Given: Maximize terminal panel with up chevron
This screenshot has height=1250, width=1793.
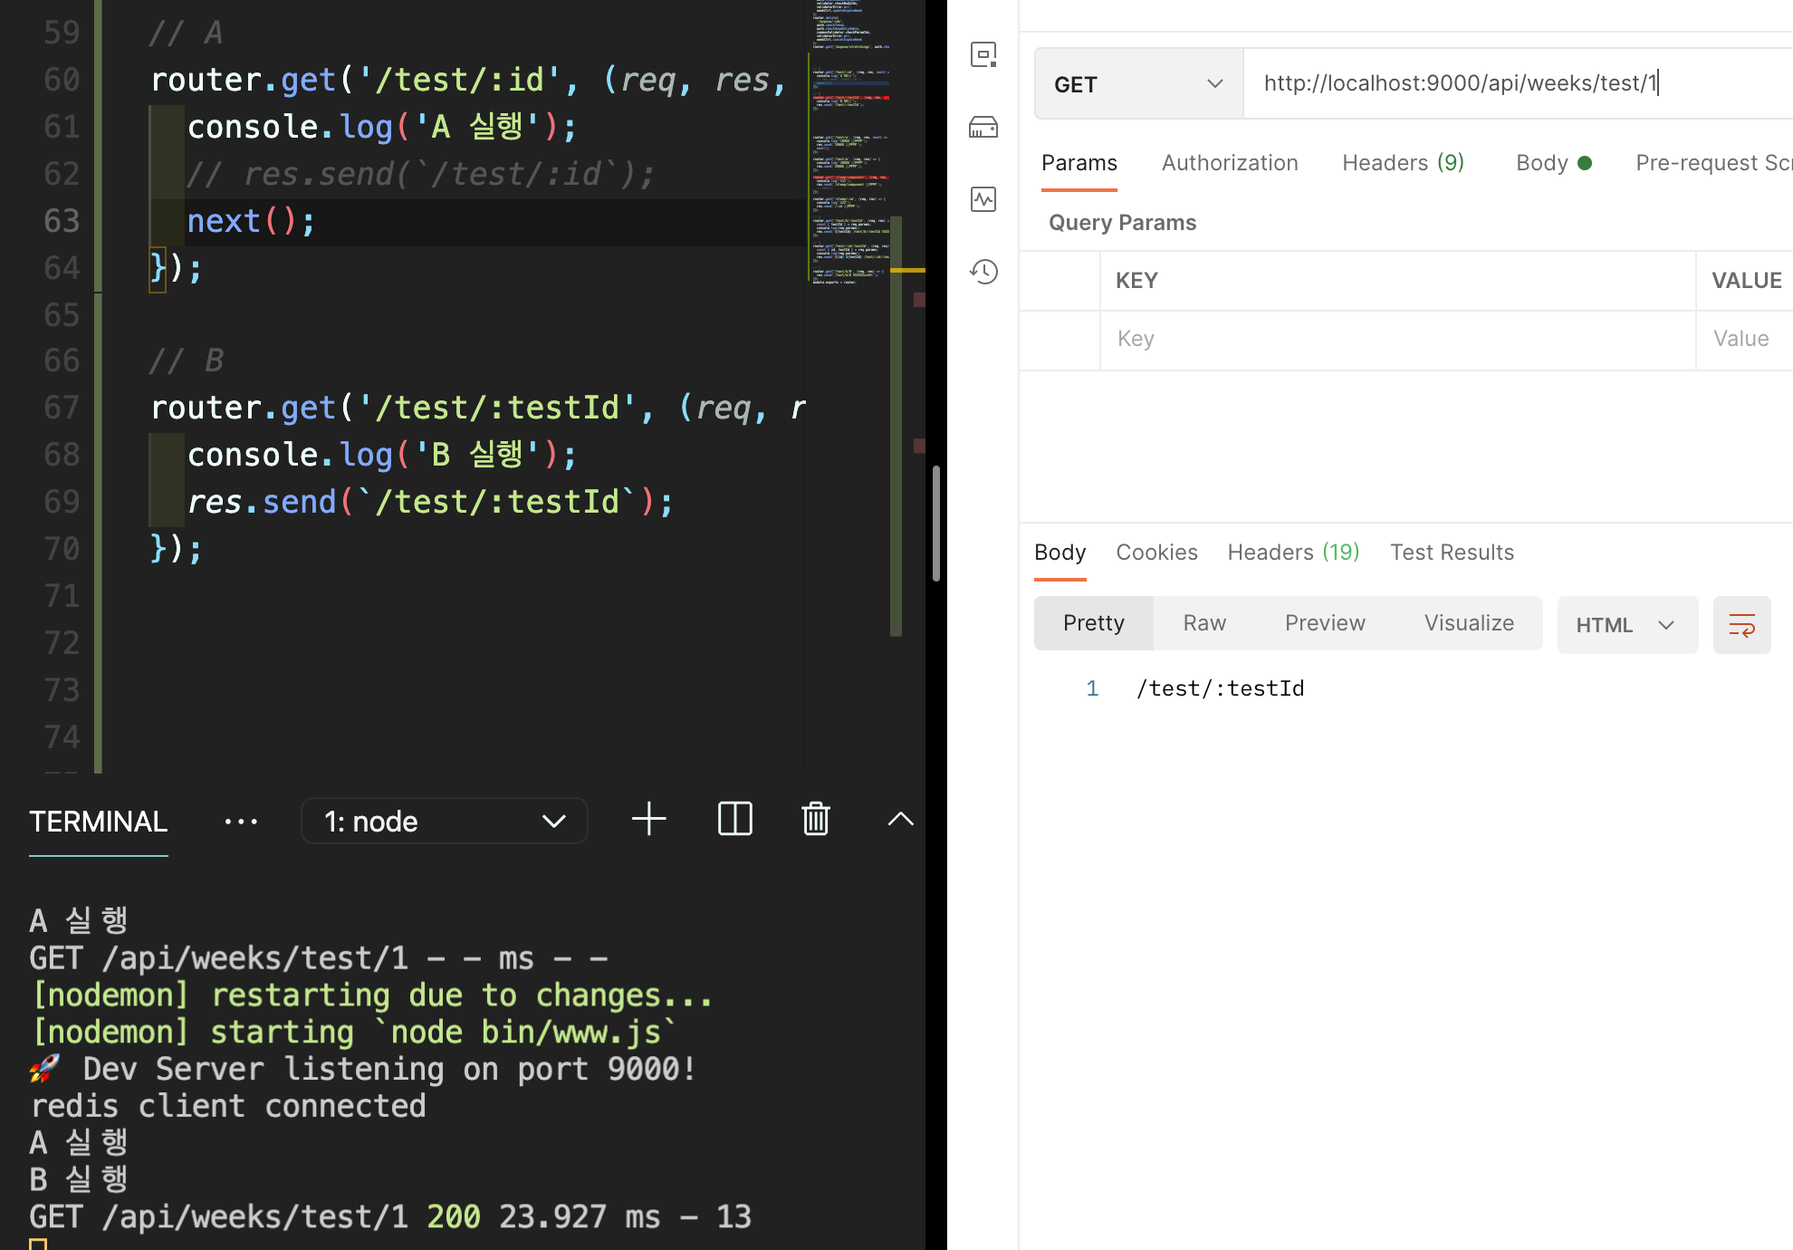Looking at the screenshot, I should point(900,819).
